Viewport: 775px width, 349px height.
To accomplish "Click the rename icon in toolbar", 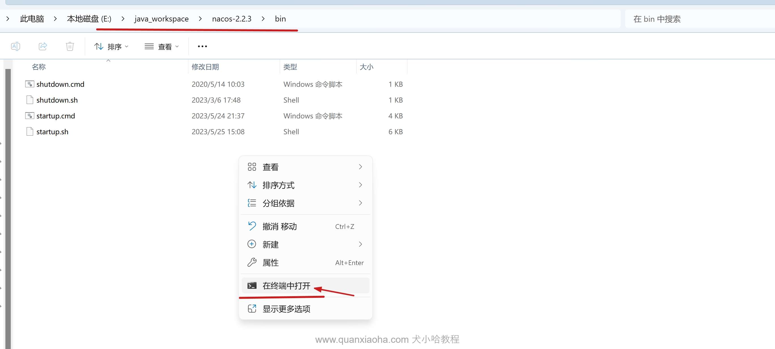I will coord(15,46).
